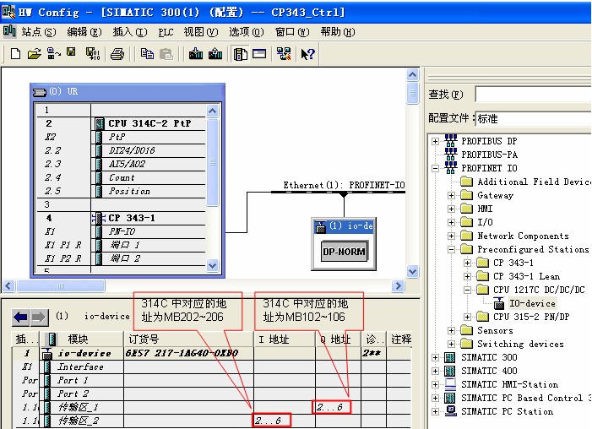Click the Download to module icon
The width and height of the screenshot is (592, 429).
tap(196, 54)
